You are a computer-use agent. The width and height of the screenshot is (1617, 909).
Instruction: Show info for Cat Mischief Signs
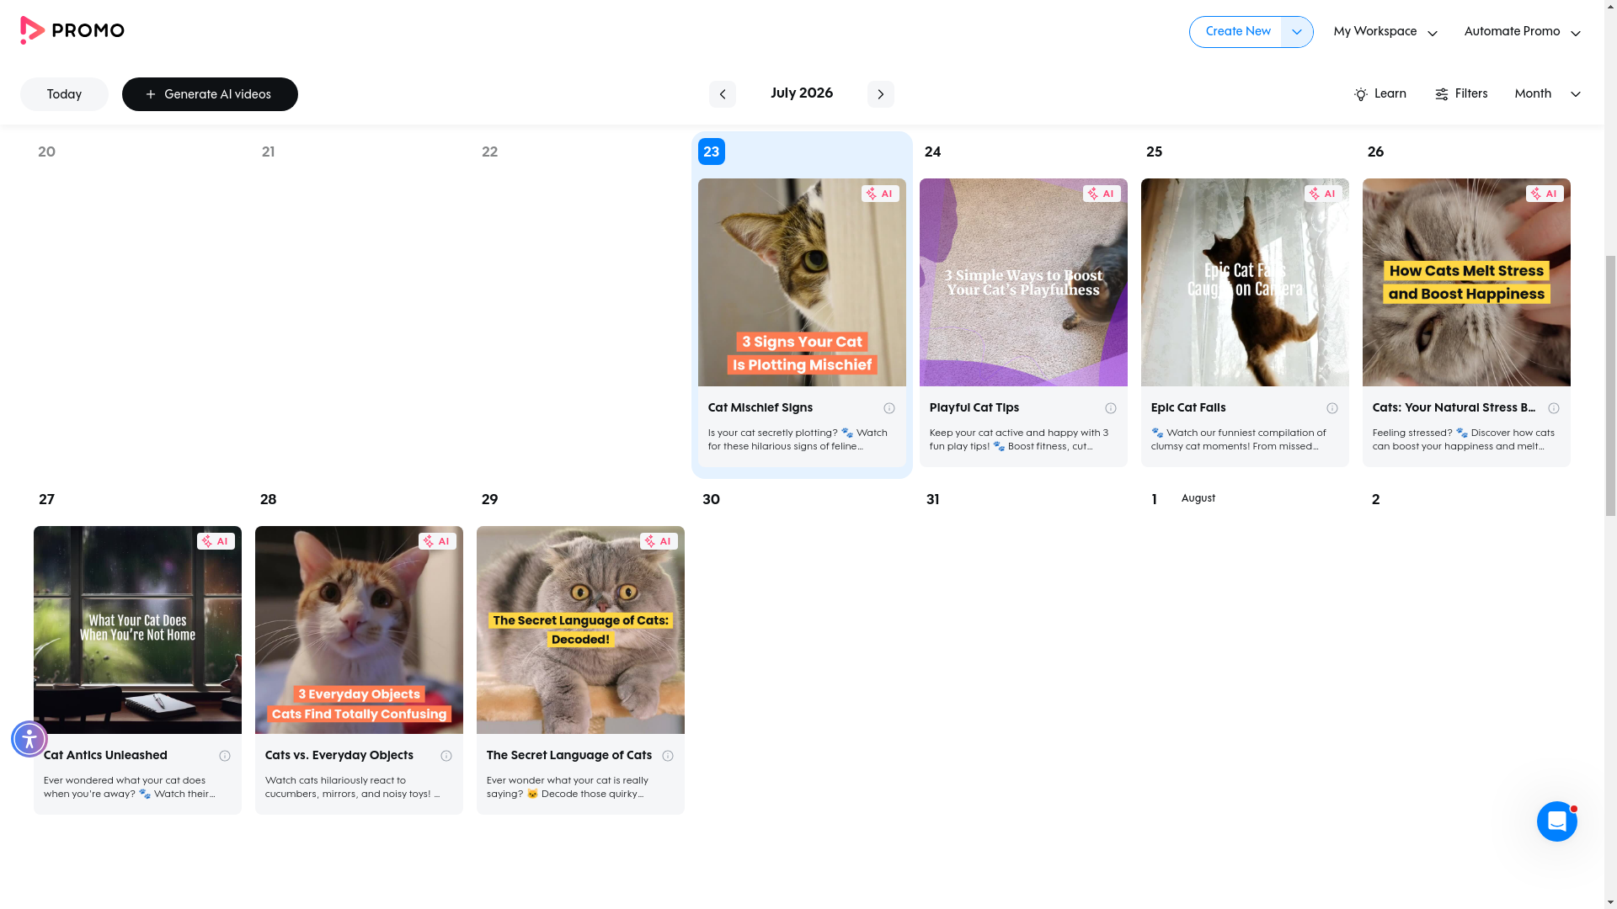pos(889,408)
